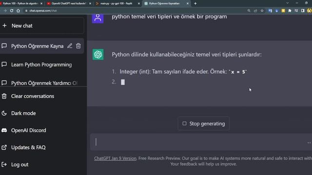The width and height of the screenshot is (312, 175).
Task: Open the tab search chevron in title bar
Action: (287, 3)
